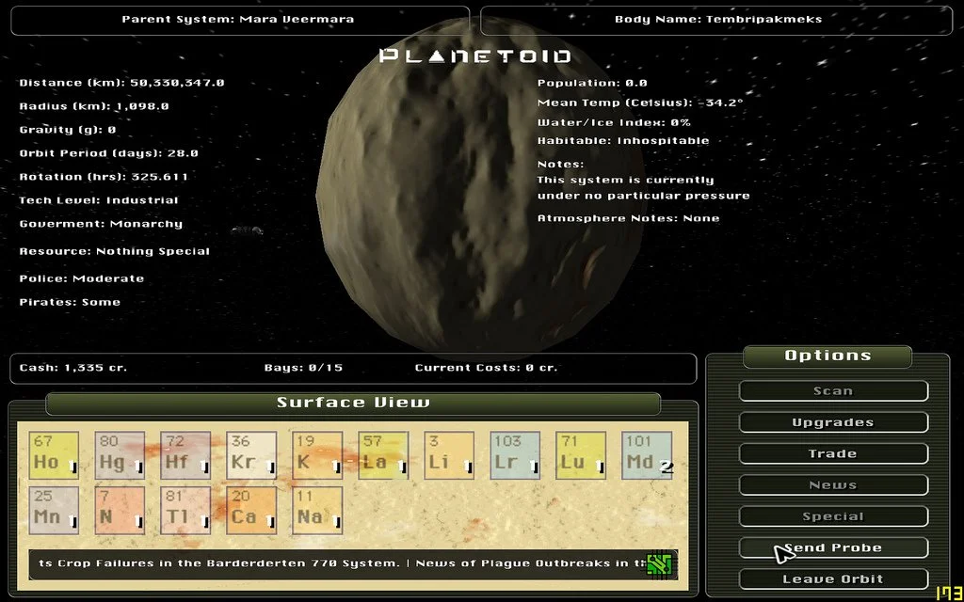This screenshot has width=964, height=602.
Task: Leave Orbit of the planetoid
Action: [x=833, y=578]
